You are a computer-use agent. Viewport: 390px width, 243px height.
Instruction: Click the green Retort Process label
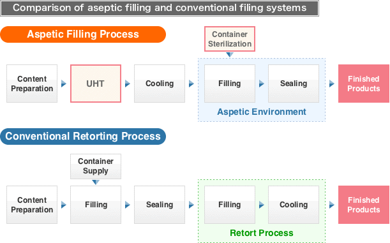click(262, 233)
